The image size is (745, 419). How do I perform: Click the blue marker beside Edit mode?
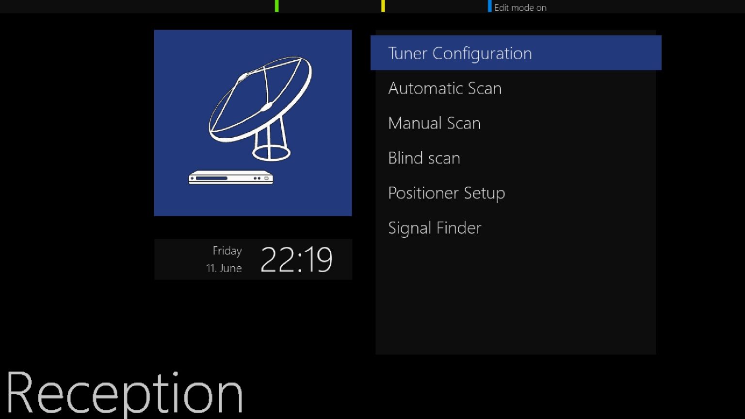tap(490, 6)
